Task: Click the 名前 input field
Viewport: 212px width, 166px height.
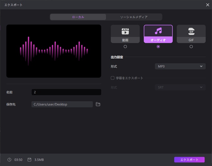Action: pos(66,92)
